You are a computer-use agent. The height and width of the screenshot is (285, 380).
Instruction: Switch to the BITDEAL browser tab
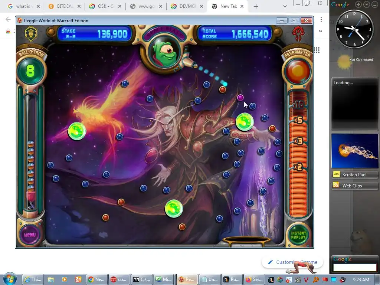[65, 6]
